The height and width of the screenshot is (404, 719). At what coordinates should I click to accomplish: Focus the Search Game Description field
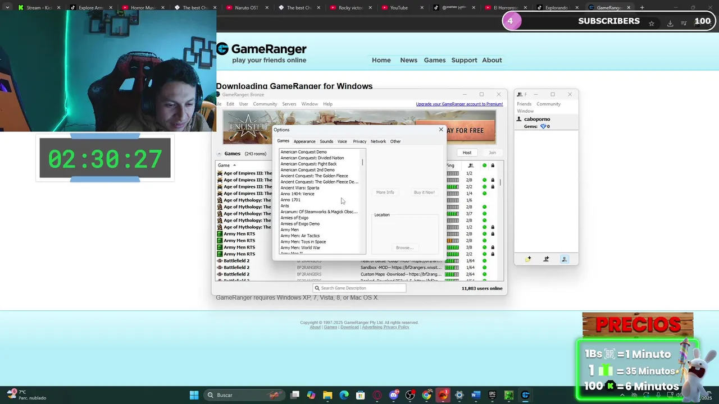(x=359, y=288)
